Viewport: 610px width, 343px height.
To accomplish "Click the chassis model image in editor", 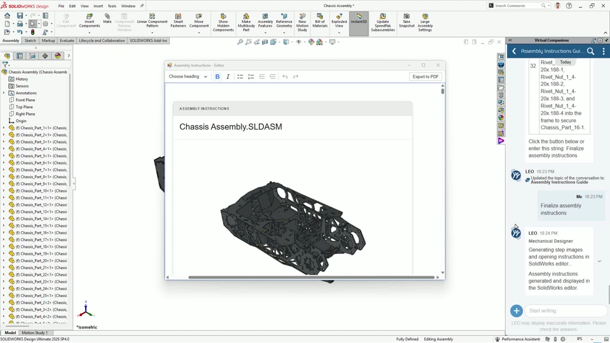I will click(x=293, y=227).
